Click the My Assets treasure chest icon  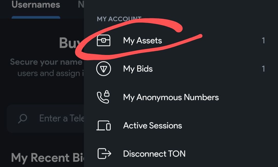(x=103, y=41)
